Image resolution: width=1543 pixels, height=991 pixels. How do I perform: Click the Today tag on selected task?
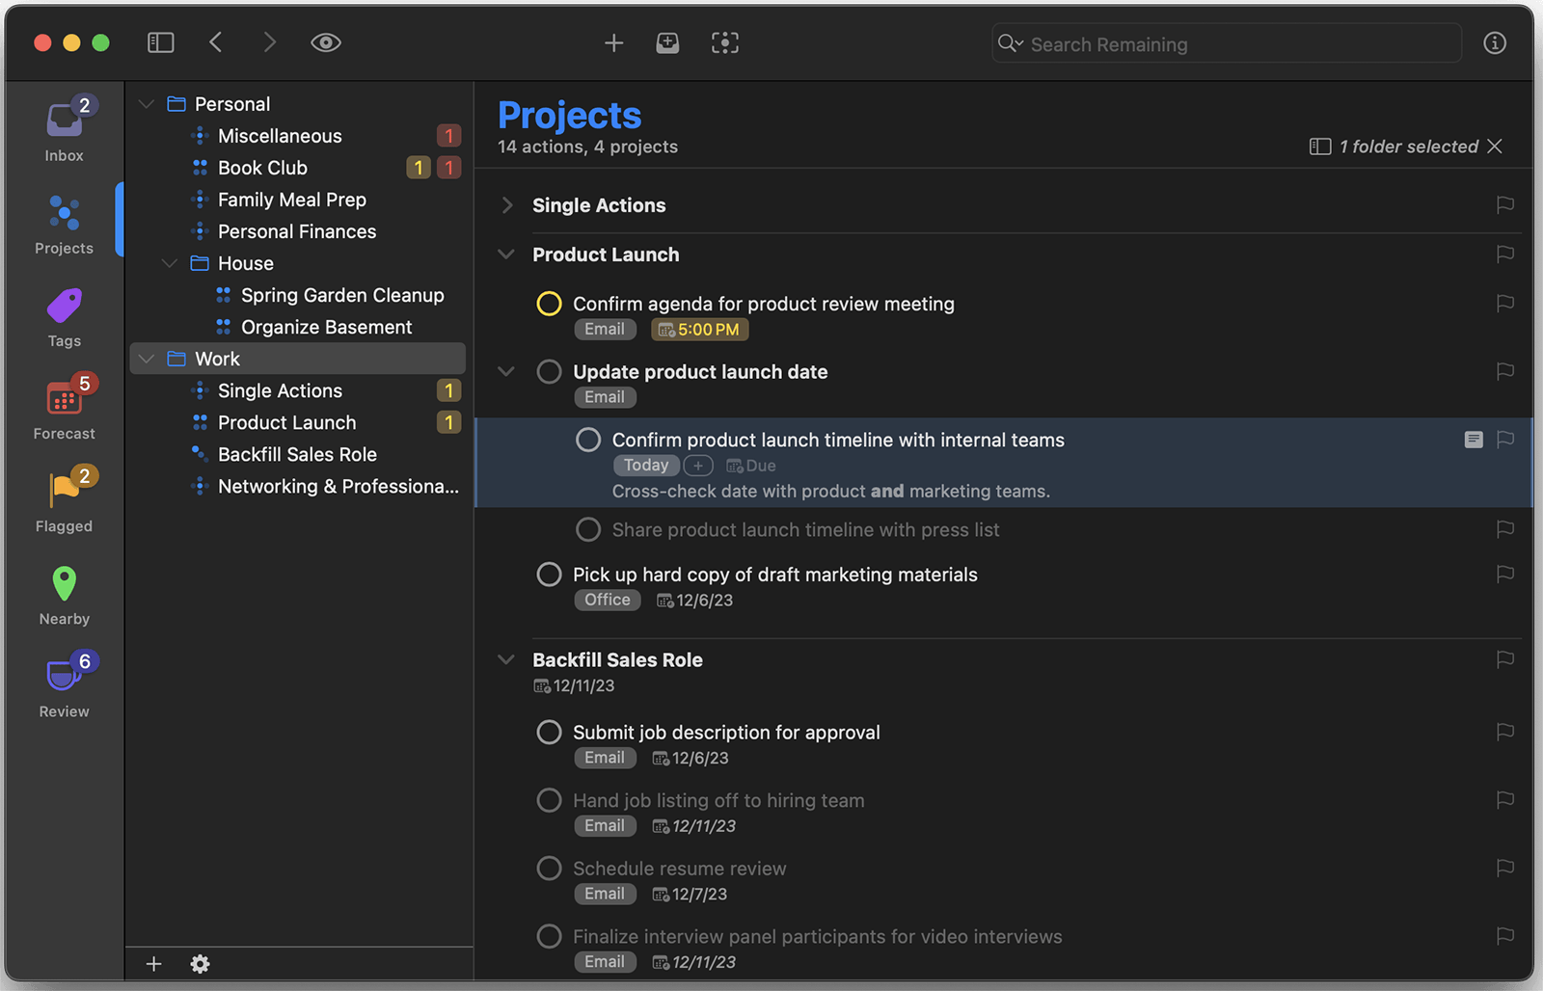645,466
